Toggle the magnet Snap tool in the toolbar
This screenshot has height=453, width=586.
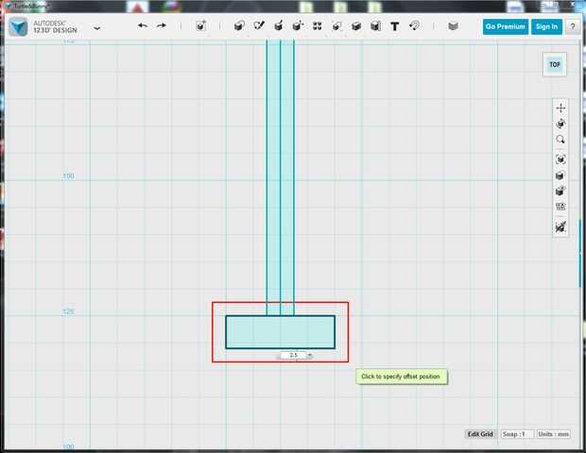(415, 25)
